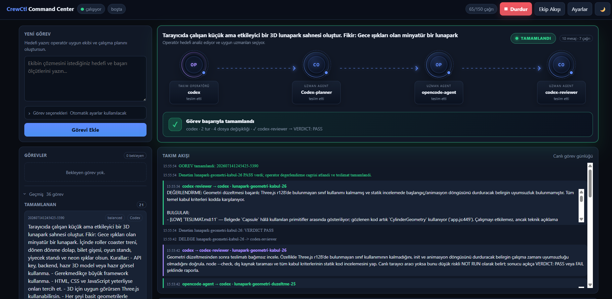This screenshot has width=612, height=299.
Task: Select the codex Takım Operatörü card
Action: [x=194, y=92]
